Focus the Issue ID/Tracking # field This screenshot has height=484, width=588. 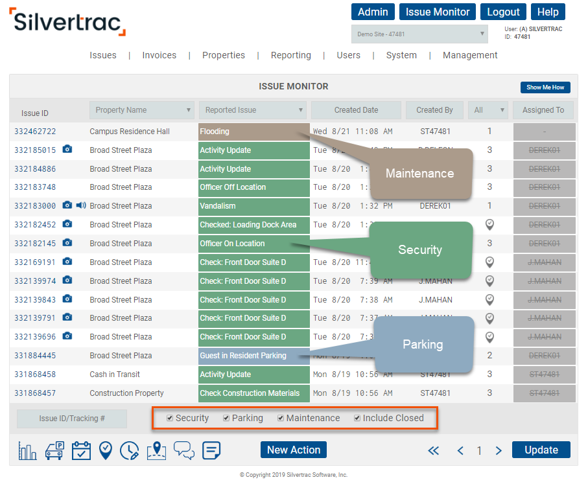coord(72,419)
